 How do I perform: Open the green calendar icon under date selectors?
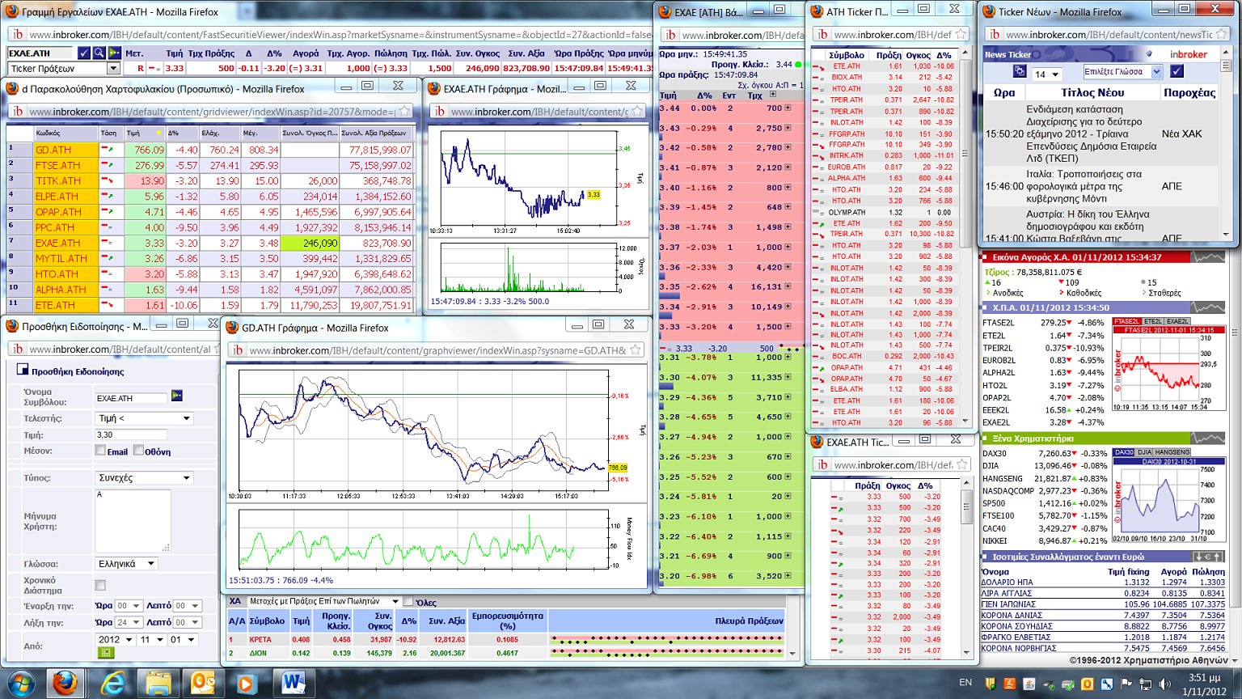[105, 653]
